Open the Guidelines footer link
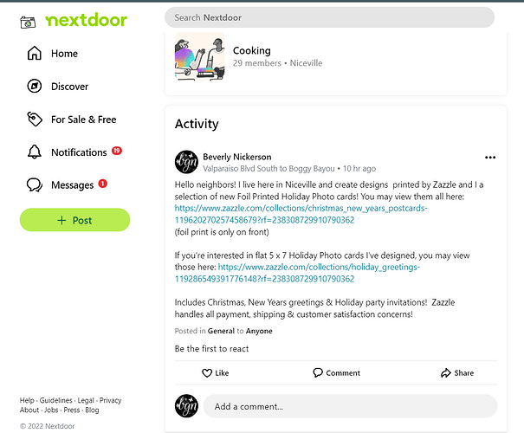524x433 pixels. pyautogui.click(x=55, y=400)
